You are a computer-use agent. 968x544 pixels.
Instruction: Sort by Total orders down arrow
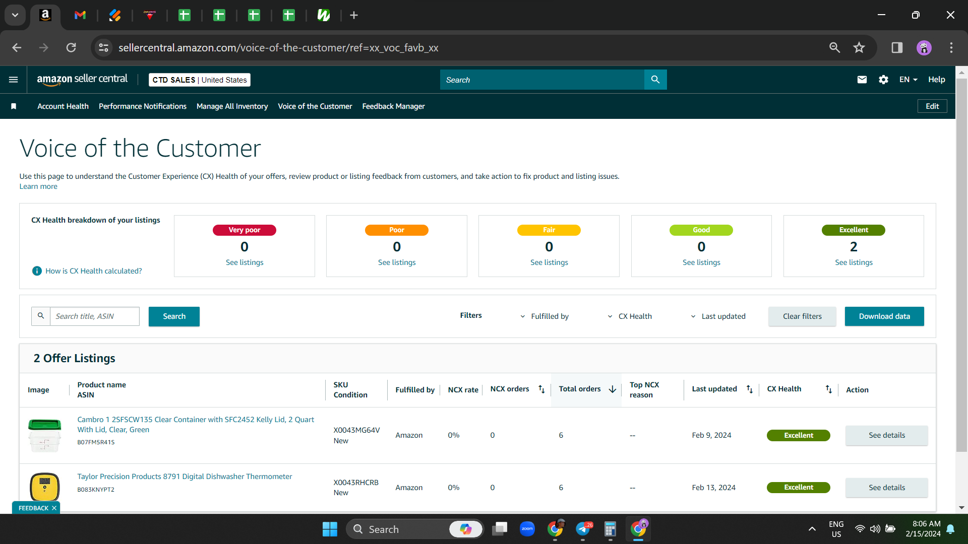[x=613, y=389]
